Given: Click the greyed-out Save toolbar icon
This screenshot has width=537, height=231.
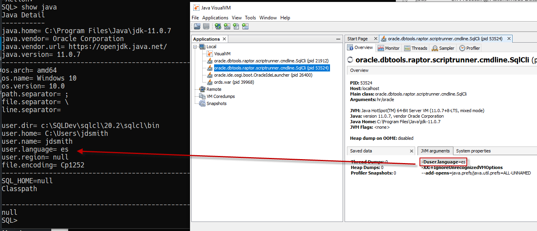Looking at the screenshot, I should (206, 26).
